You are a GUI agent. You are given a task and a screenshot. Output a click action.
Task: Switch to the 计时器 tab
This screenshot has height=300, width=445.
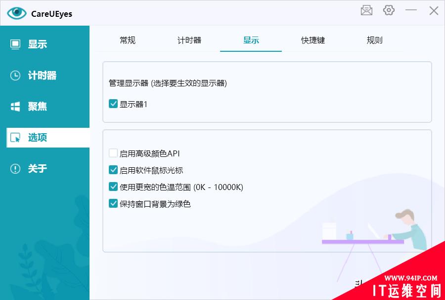(189, 40)
